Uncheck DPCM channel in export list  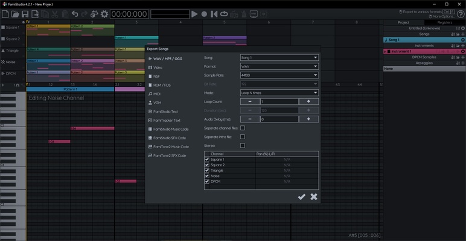[207, 181]
